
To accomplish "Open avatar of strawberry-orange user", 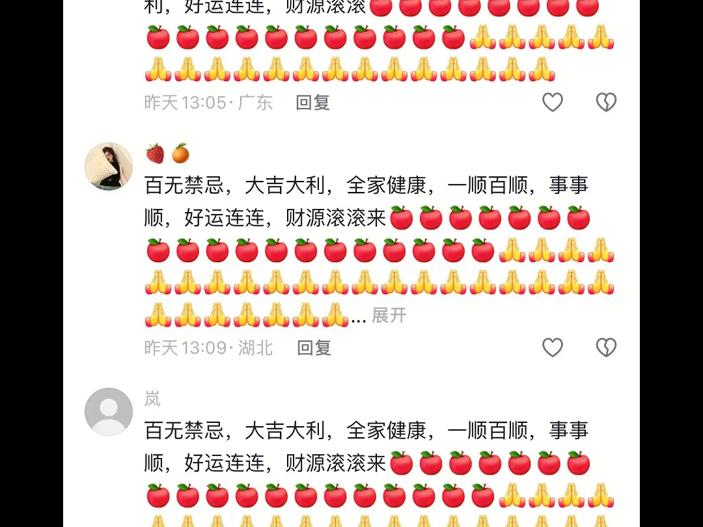I will pyautogui.click(x=109, y=167).
